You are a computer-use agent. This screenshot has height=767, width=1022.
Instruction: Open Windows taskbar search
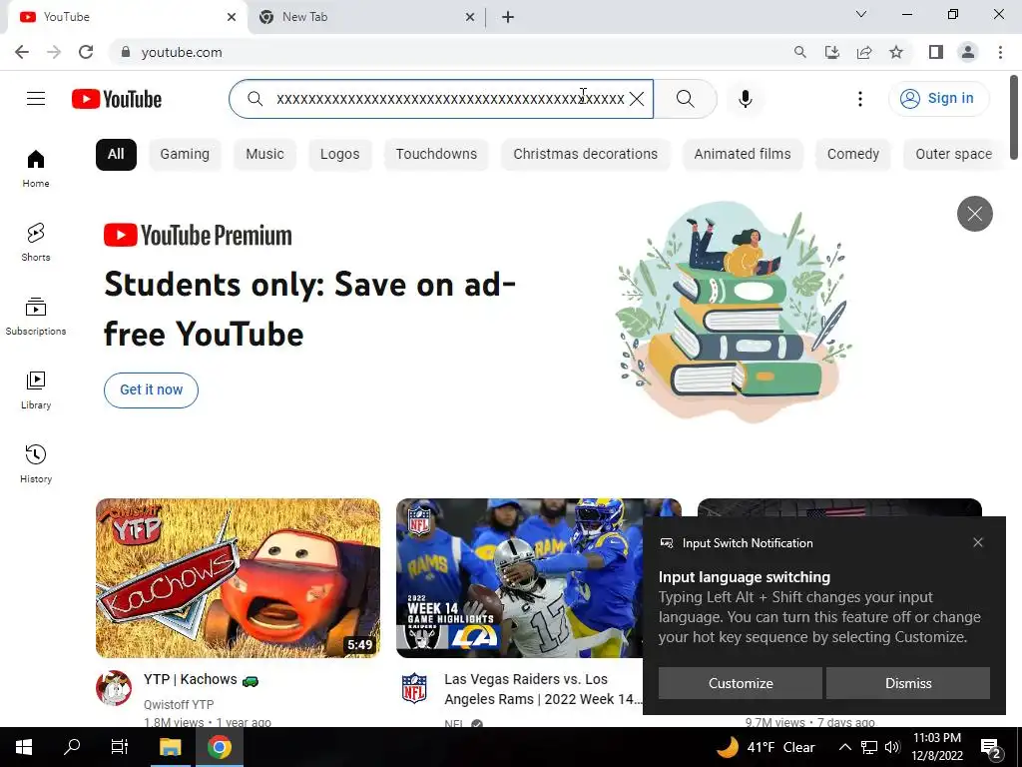(x=72, y=747)
